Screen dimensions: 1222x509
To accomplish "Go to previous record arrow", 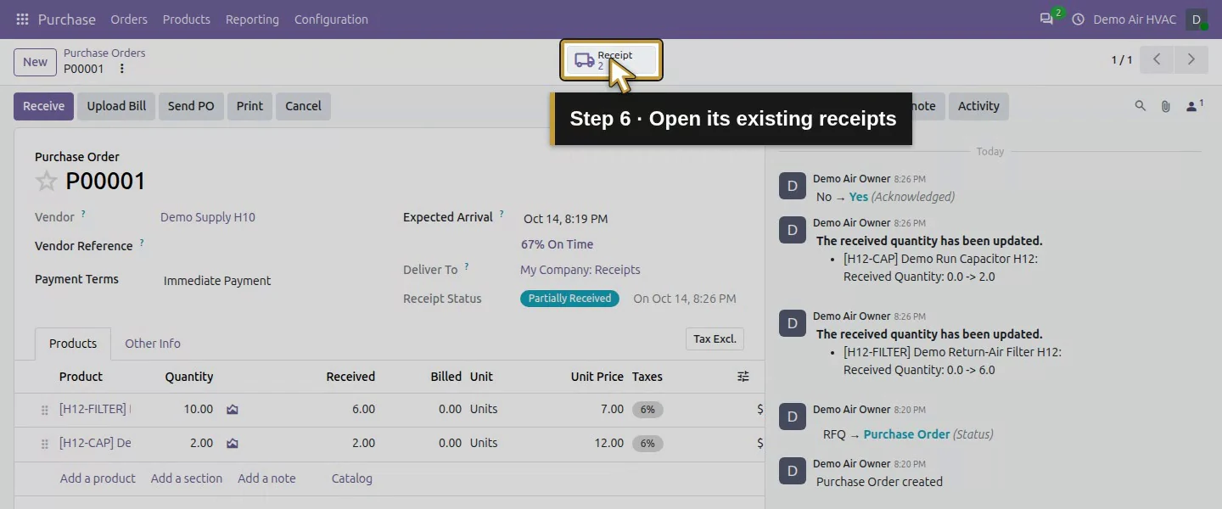I will 1157,59.
